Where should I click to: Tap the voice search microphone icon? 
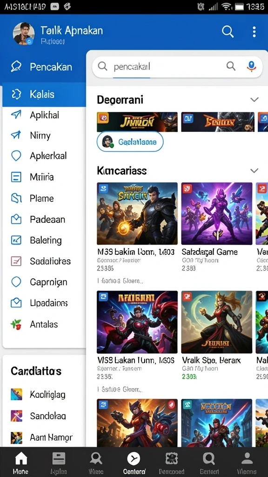(251, 66)
